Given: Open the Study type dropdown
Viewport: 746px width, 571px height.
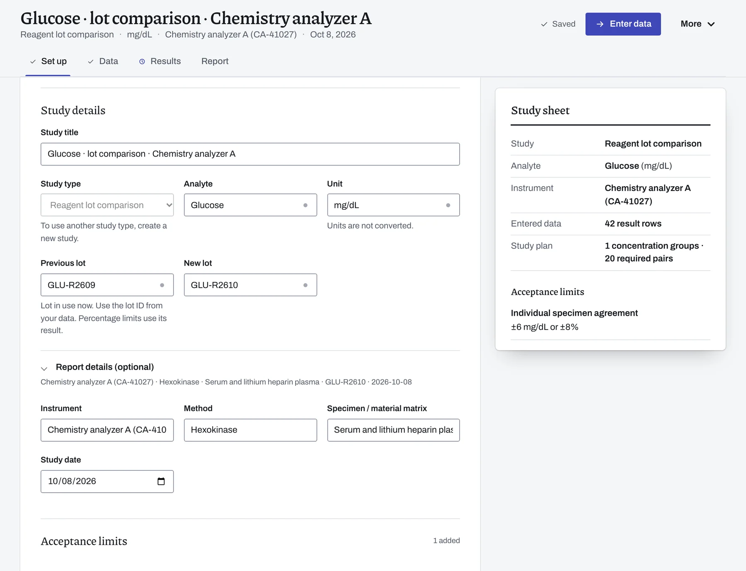Looking at the screenshot, I should 107,205.
